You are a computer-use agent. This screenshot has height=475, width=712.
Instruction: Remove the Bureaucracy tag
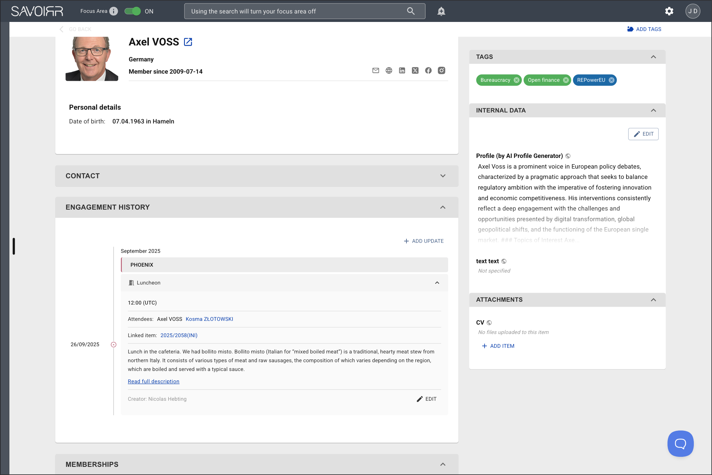516,80
